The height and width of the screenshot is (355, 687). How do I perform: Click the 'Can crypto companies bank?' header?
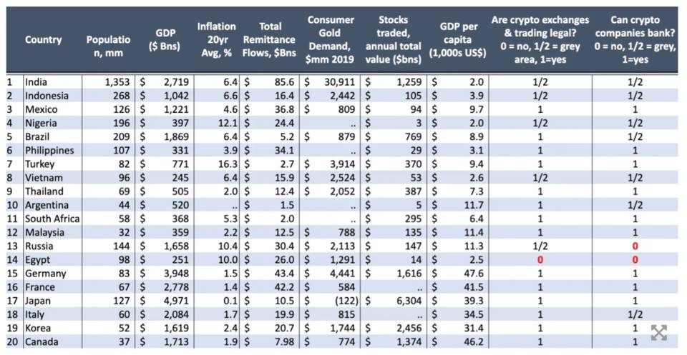[635, 40]
